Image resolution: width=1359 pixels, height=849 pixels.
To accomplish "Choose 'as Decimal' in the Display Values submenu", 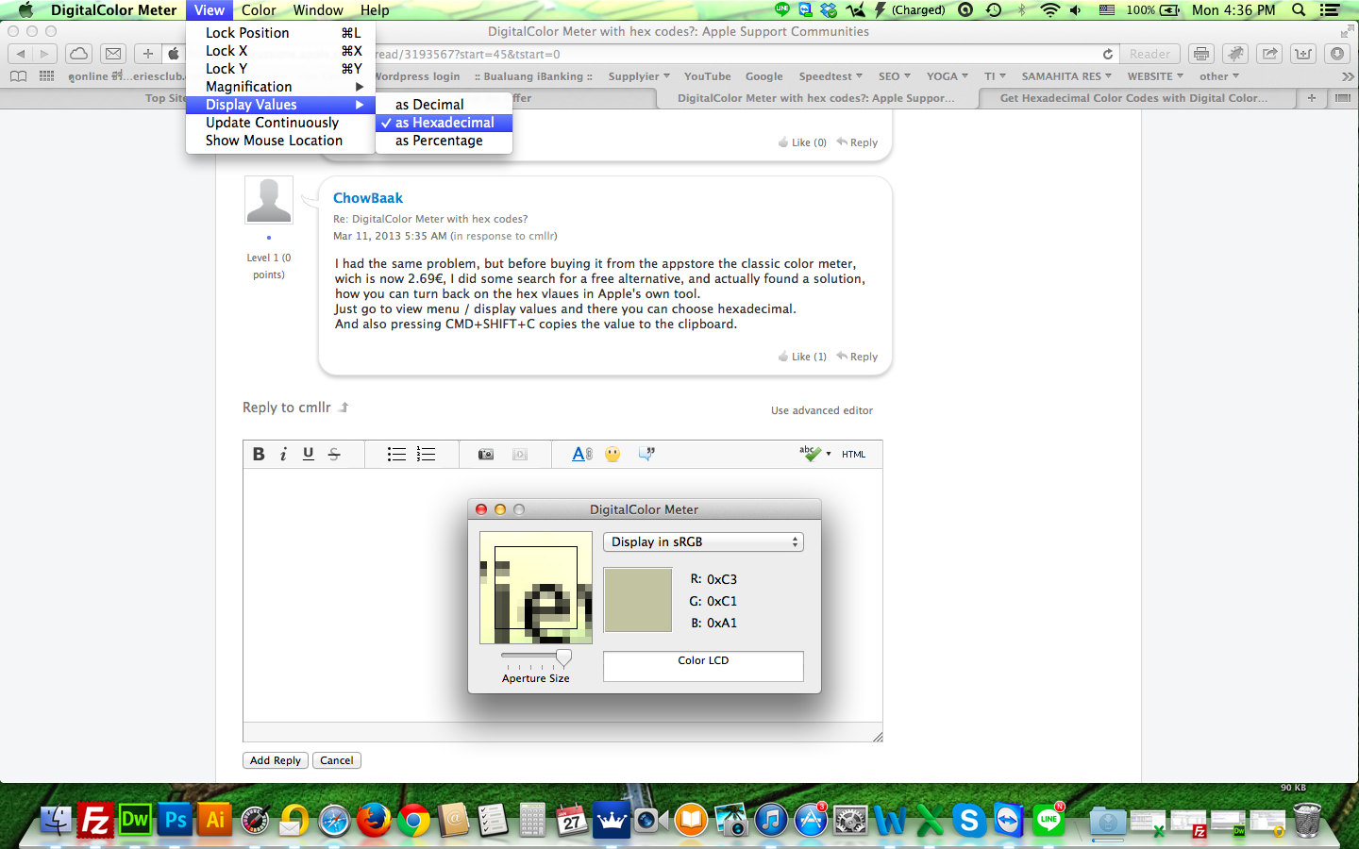I will point(444,105).
